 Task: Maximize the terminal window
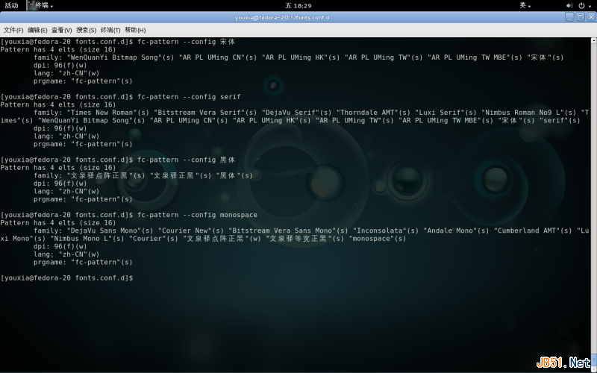coord(581,17)
